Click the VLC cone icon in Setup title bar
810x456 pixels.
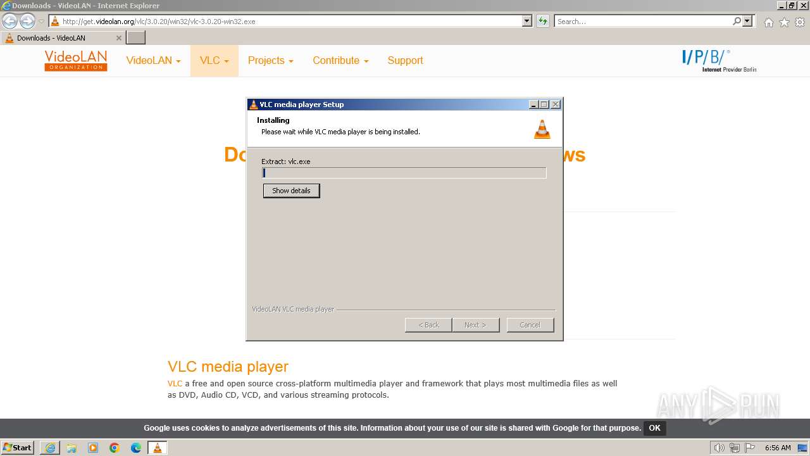tap(254, 104)
